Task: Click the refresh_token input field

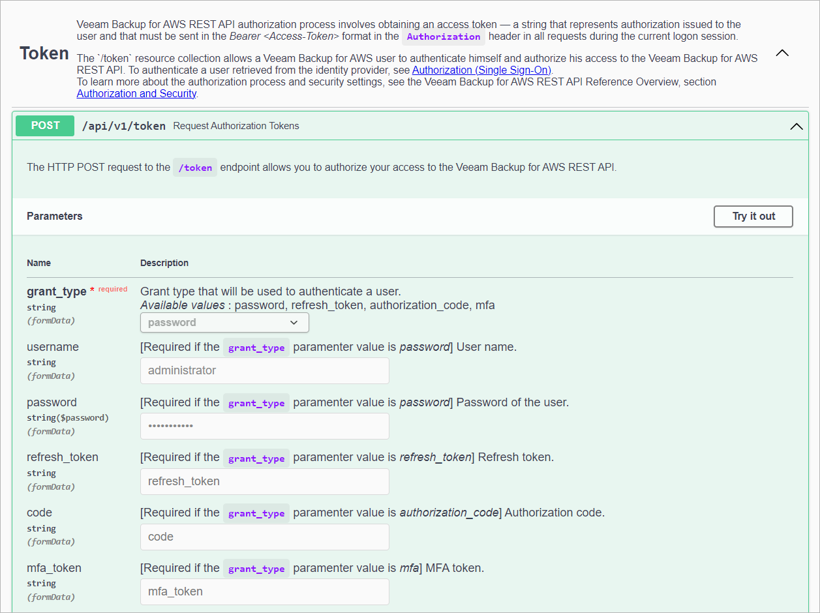Action: pyautogui.click(x=265, y=481)
